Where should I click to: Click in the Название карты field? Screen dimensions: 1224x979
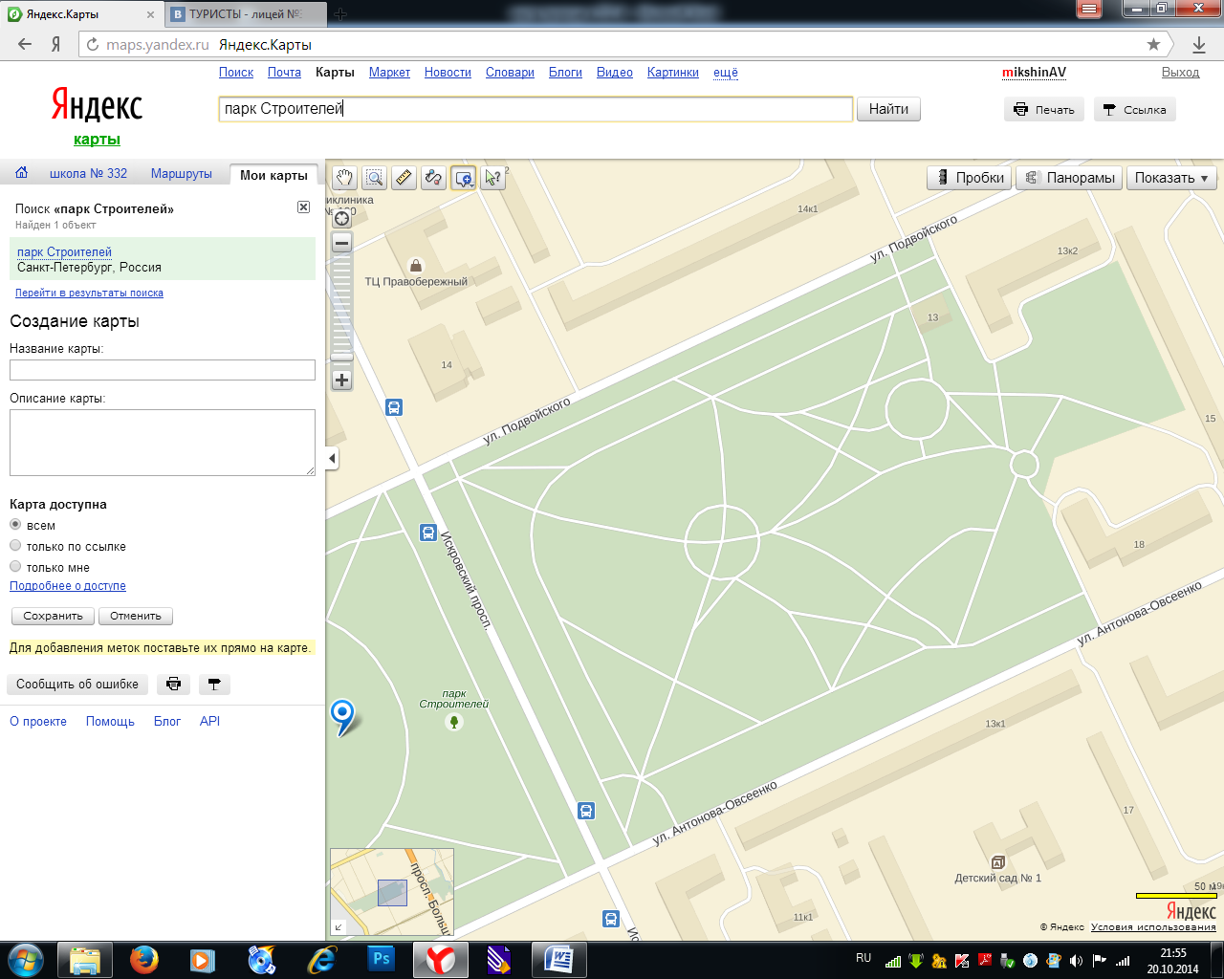[163, 370]
